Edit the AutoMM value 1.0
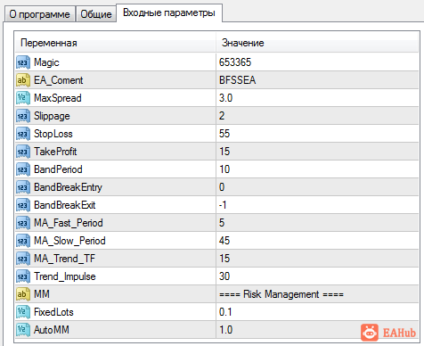The height and width of the screenshot is (346, 424). (x=317, y=330)
